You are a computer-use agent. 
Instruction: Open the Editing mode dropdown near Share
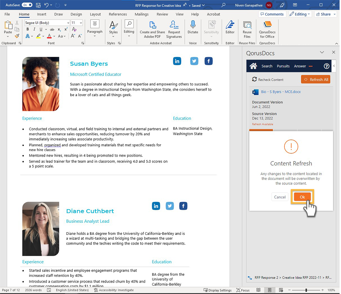pos(300,14)
